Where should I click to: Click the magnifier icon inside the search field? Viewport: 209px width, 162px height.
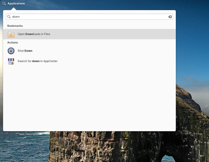tap(9, 17)
